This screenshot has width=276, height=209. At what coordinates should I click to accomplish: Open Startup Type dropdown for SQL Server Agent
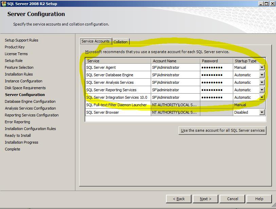point(262,67)
